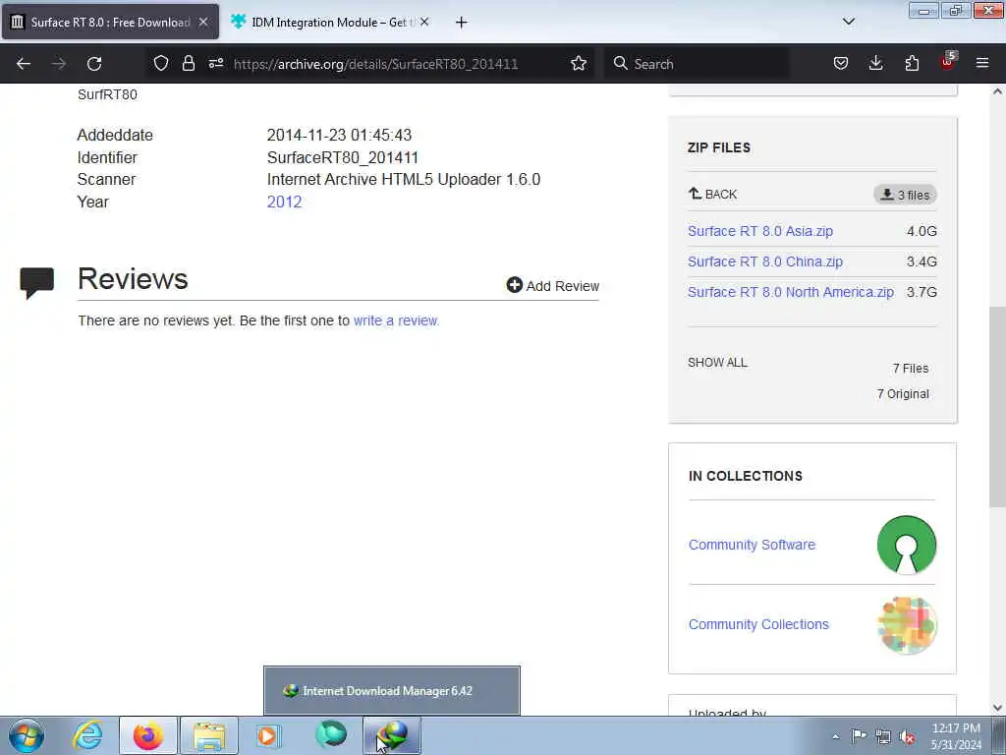The image size is (1006, 755).
Task: Open the list all tabs dropdown chevron
Action: (848, 22)
